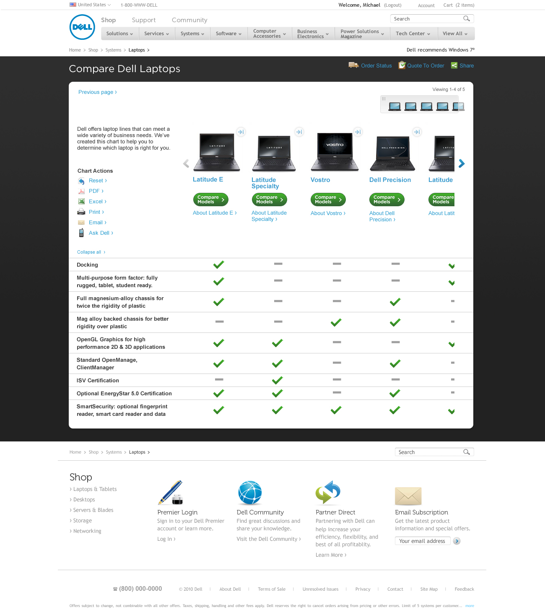545x615 pixels.
Task: Switch to the Community tab
Action: pyautogui.click(x=189, y=20)
